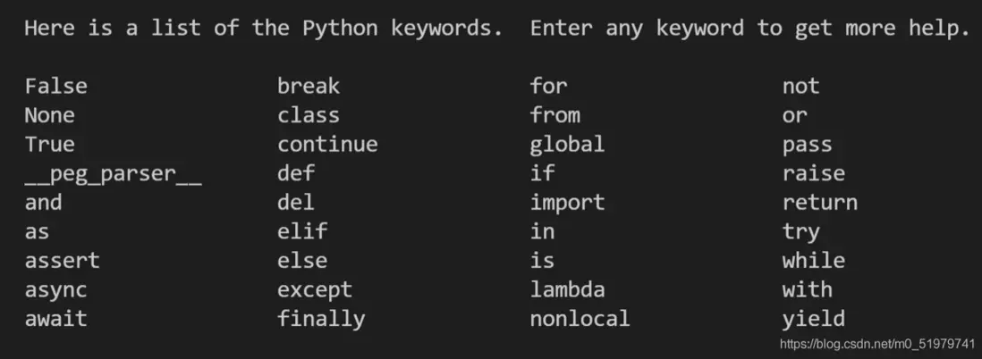Click on the "return" keyword
982x359 pixels.
point(819,203)
